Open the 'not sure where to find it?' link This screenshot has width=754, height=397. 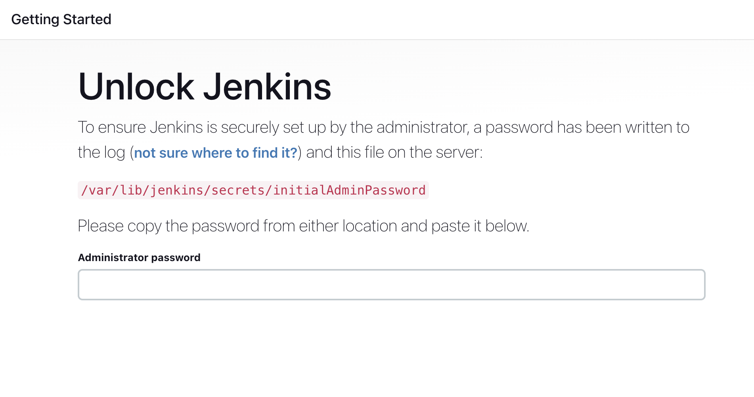click(x=216, y=153)
